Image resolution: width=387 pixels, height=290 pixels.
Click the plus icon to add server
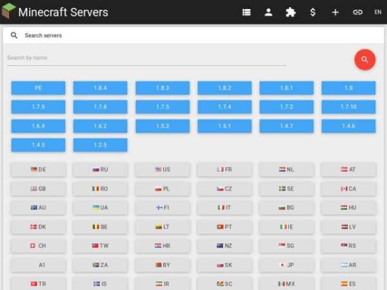pos(335,12)
